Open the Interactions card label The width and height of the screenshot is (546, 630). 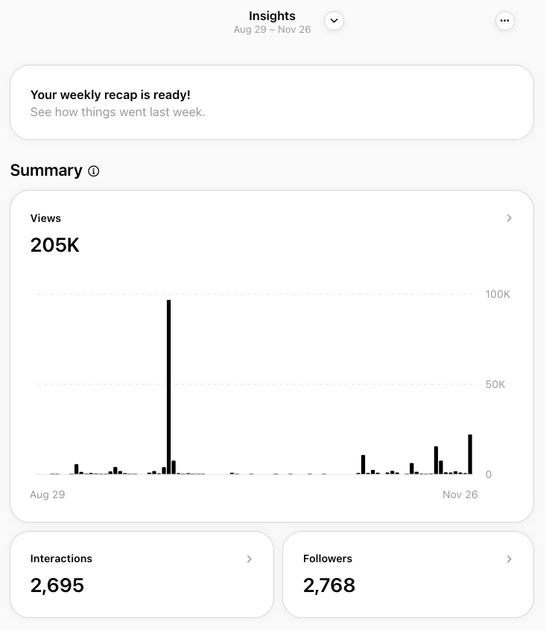pos(61,559)
